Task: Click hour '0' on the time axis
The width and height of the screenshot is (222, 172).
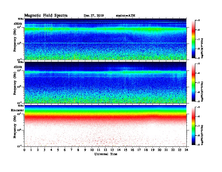Action: [24, 150]
